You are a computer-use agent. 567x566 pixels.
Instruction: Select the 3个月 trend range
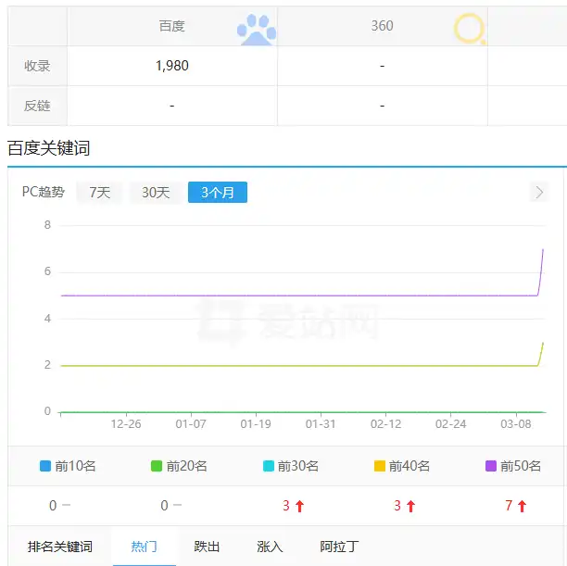pos(218,193)
